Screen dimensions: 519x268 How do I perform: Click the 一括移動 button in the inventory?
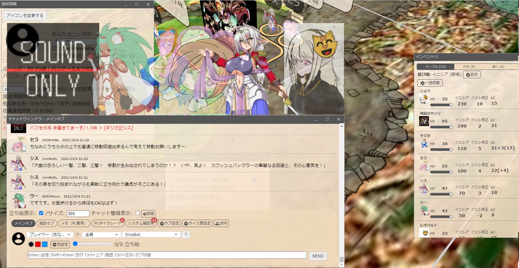[430, 83]
